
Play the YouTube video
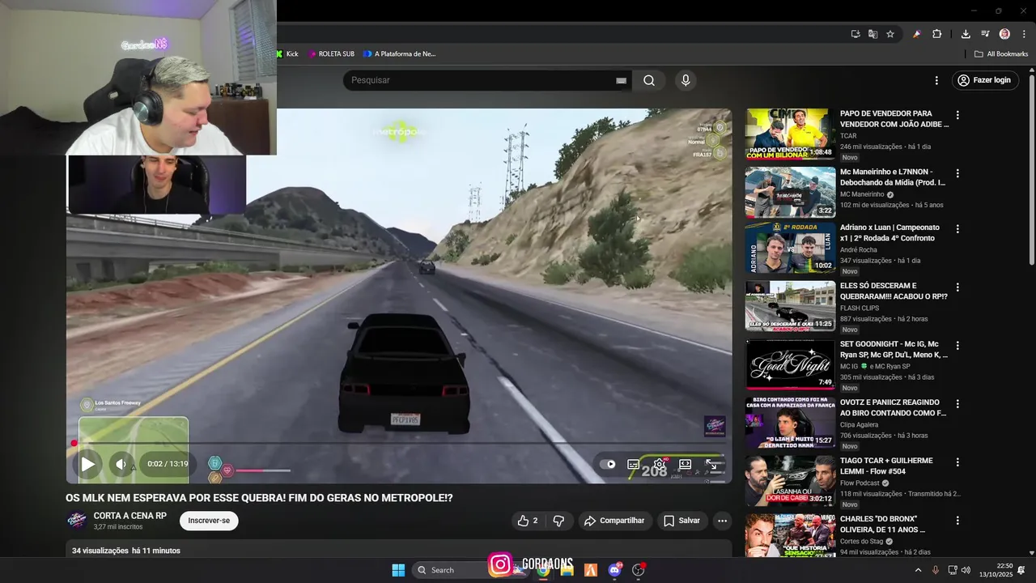87,464
